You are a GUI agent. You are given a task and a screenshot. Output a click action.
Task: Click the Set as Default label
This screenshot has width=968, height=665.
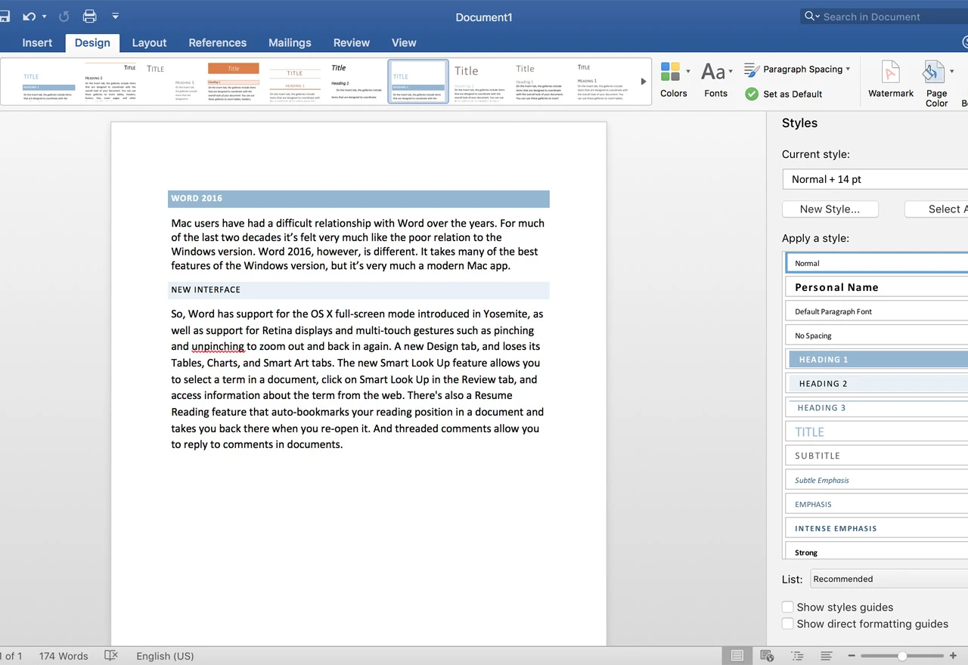point(793,94)
